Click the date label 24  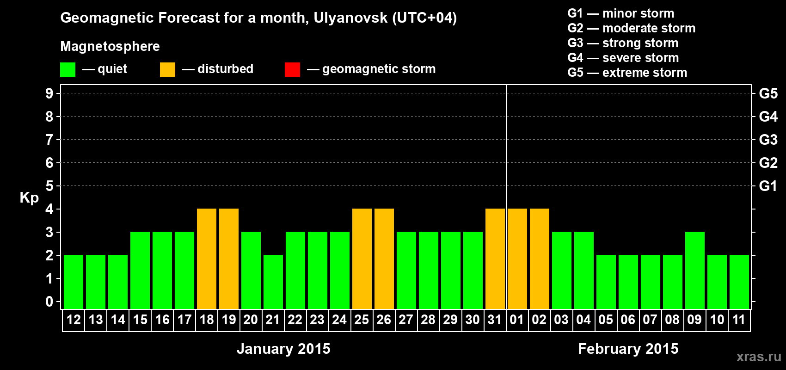pos(339,320)
